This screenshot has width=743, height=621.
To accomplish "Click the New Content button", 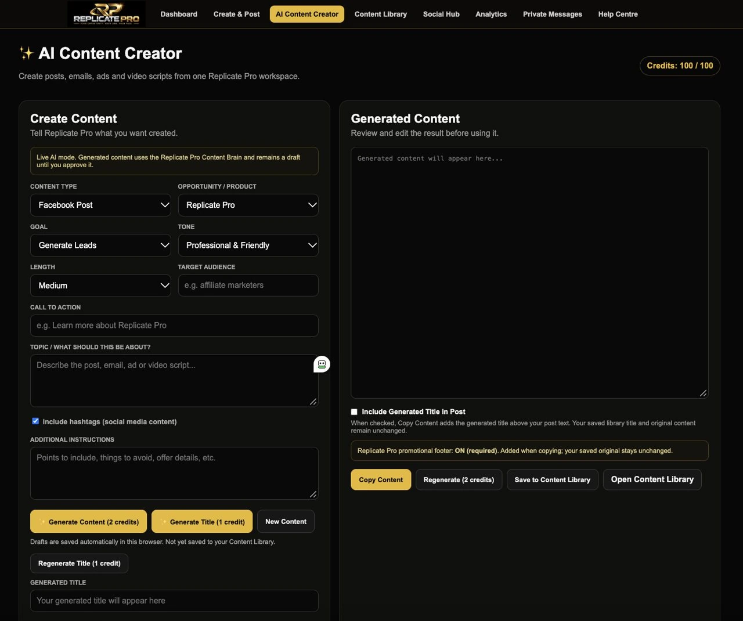I will [x=286, y=522].
